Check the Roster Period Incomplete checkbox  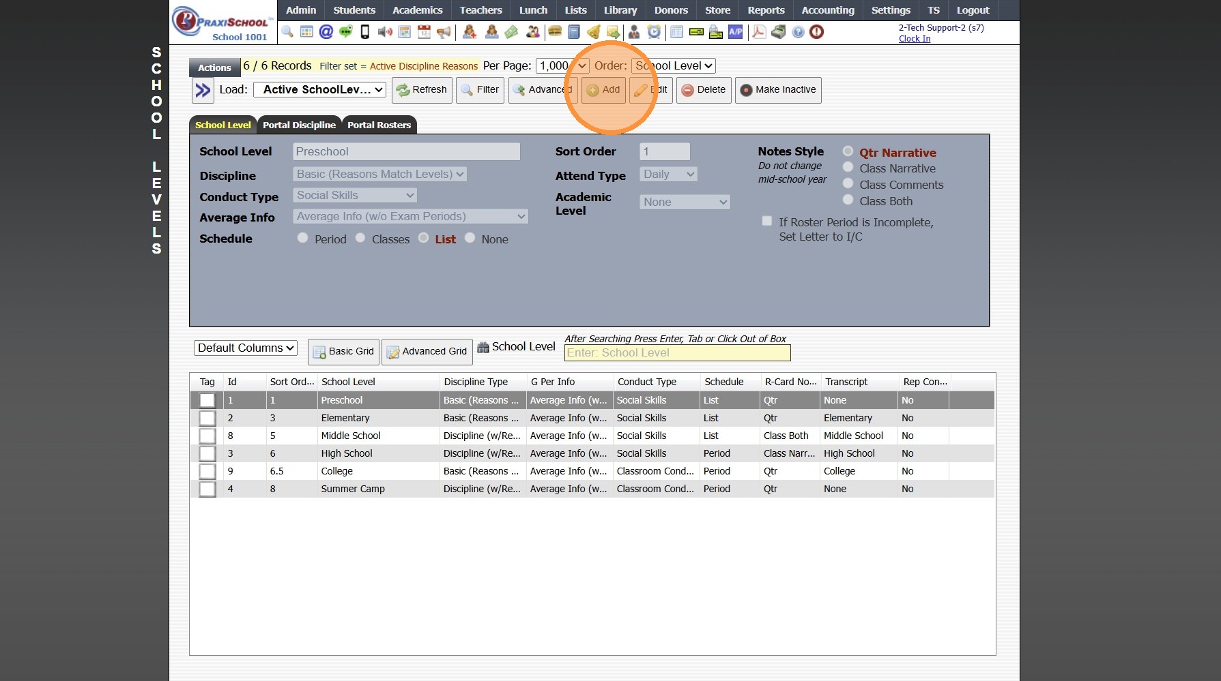click(767, 222)
